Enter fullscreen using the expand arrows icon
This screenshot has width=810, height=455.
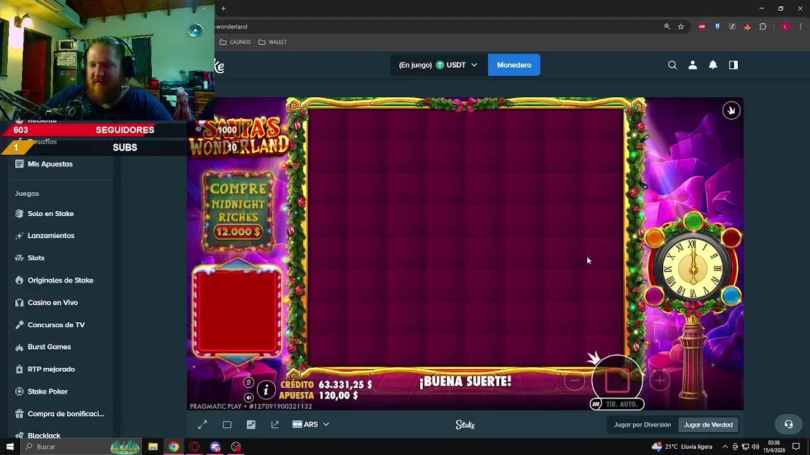(202, 424)
